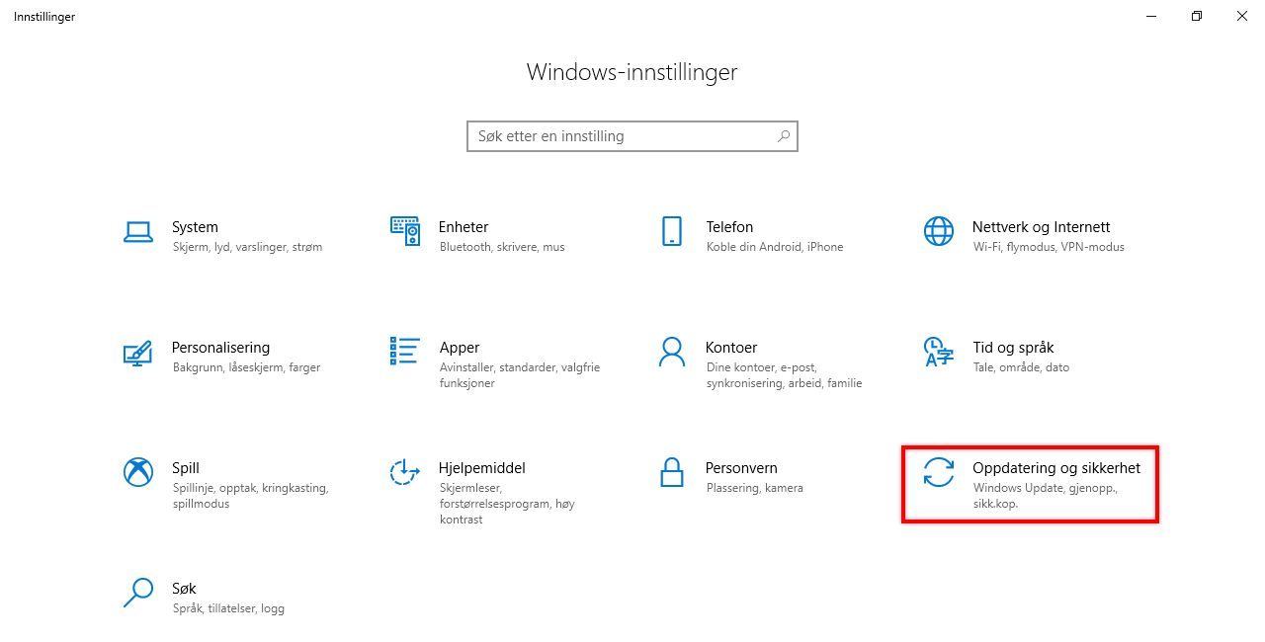The height and width of the screenshot is (642, 1265).
Task: Open Enheter settings via its title
Action: [464, 227]
